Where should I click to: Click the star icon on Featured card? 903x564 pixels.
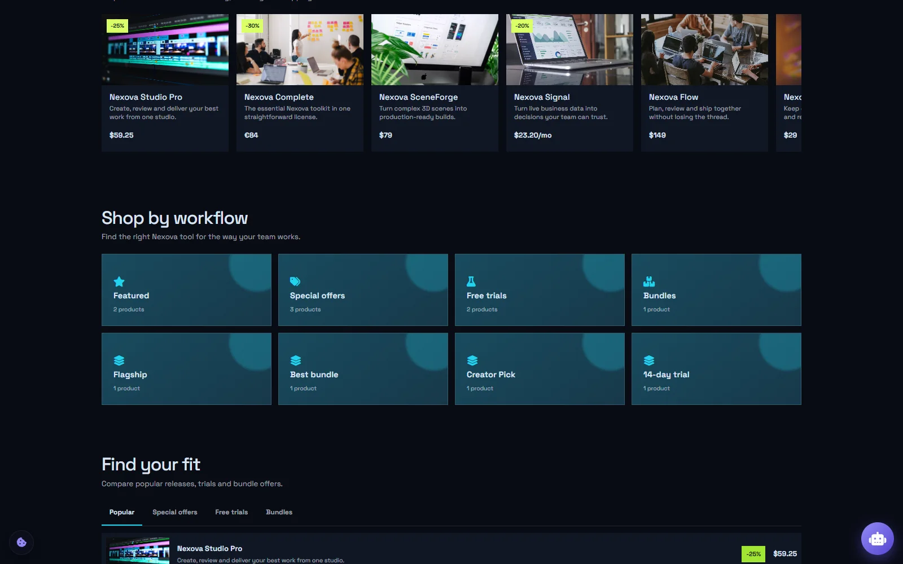click(x=119, y=281)
